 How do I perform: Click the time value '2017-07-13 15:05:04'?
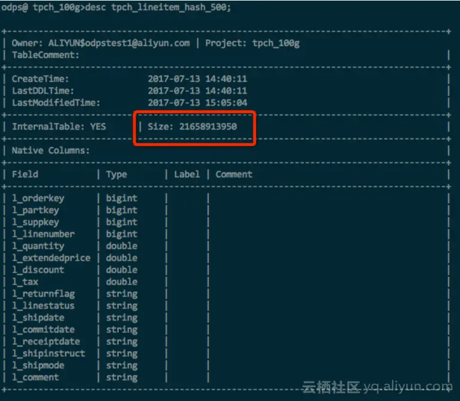(x=197, y=103)
